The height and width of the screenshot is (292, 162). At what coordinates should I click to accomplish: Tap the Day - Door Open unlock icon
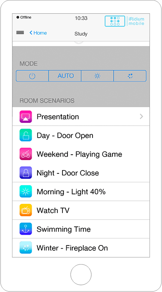(26, 135)
